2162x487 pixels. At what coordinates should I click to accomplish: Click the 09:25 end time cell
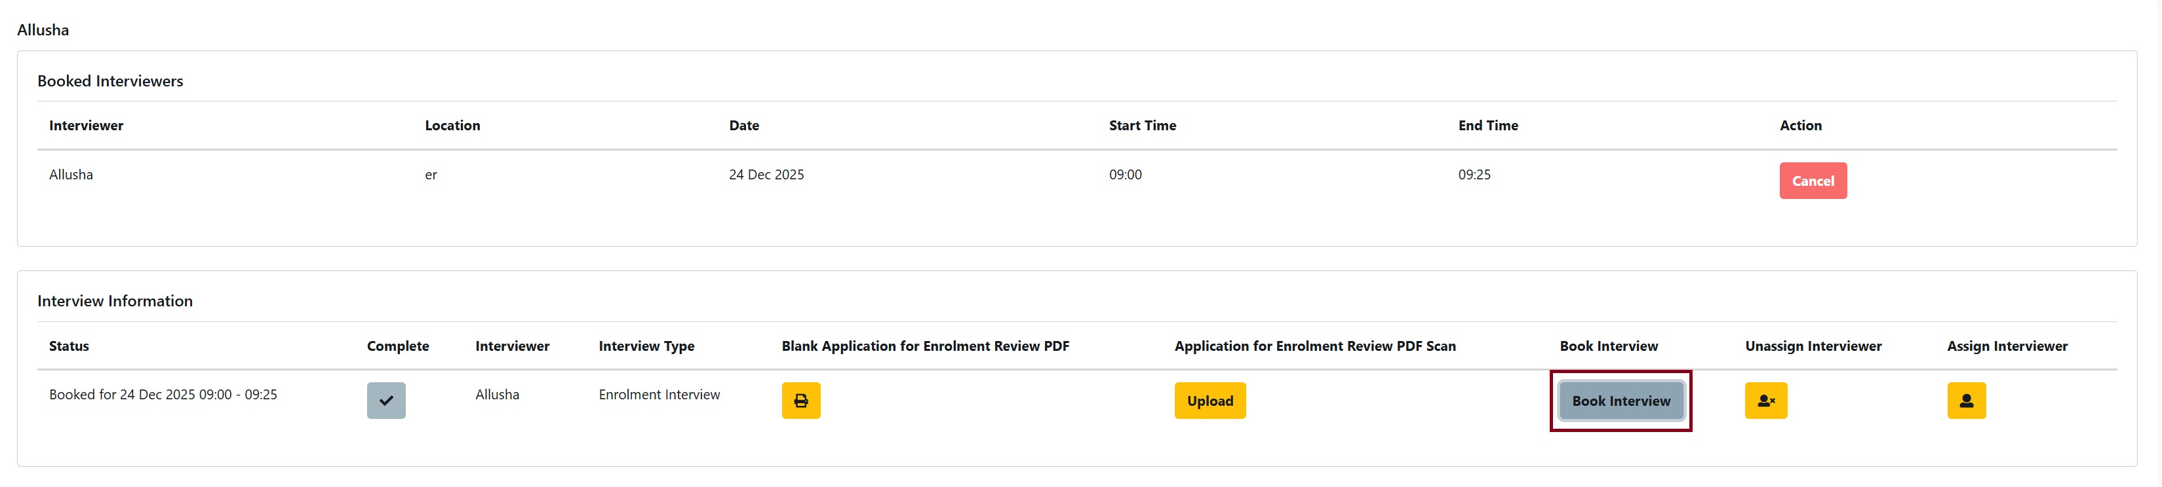coord(1474,175)
